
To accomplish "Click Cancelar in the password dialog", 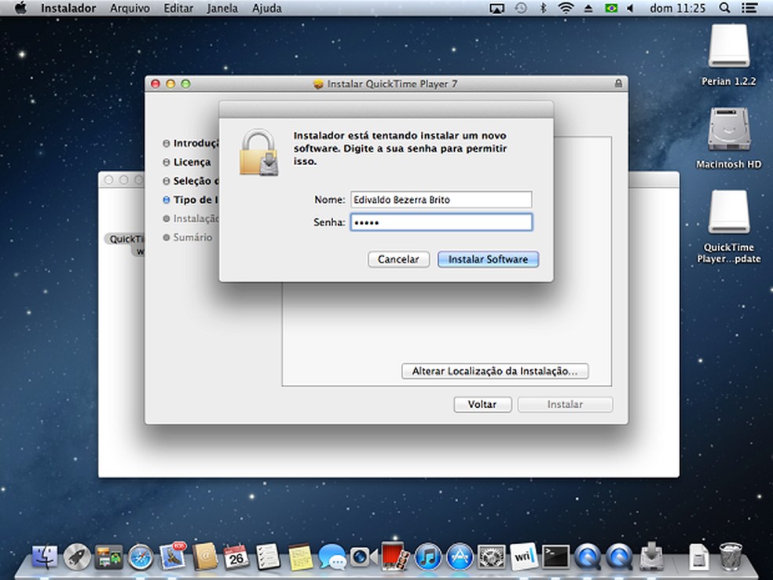I will [x=398, y=259].
